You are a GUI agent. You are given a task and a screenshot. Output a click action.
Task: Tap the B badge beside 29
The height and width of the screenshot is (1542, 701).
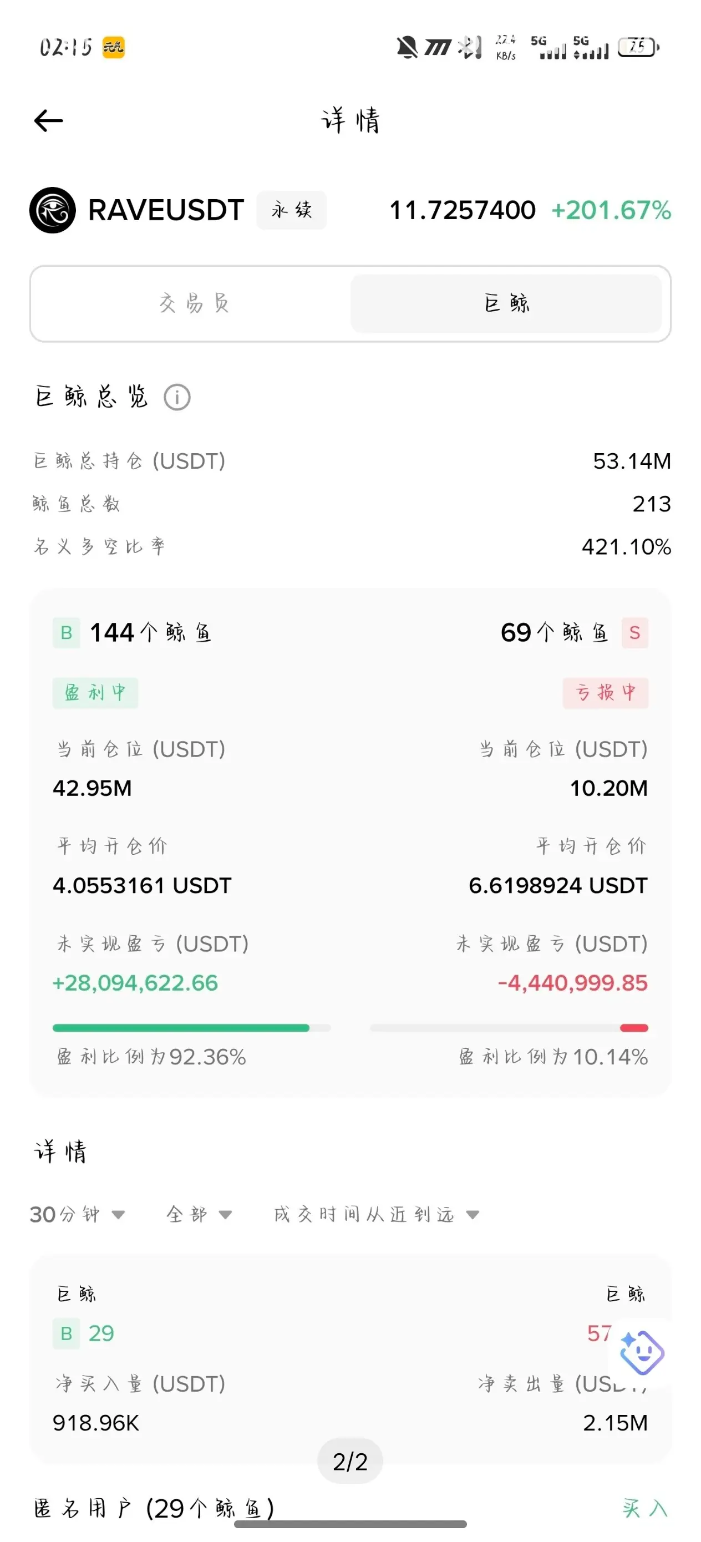(x=67, y=1333)
